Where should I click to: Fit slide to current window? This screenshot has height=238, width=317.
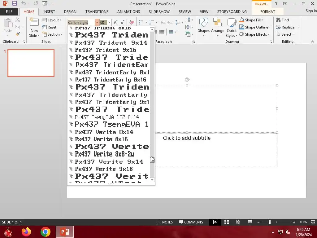tap(313, 222)
